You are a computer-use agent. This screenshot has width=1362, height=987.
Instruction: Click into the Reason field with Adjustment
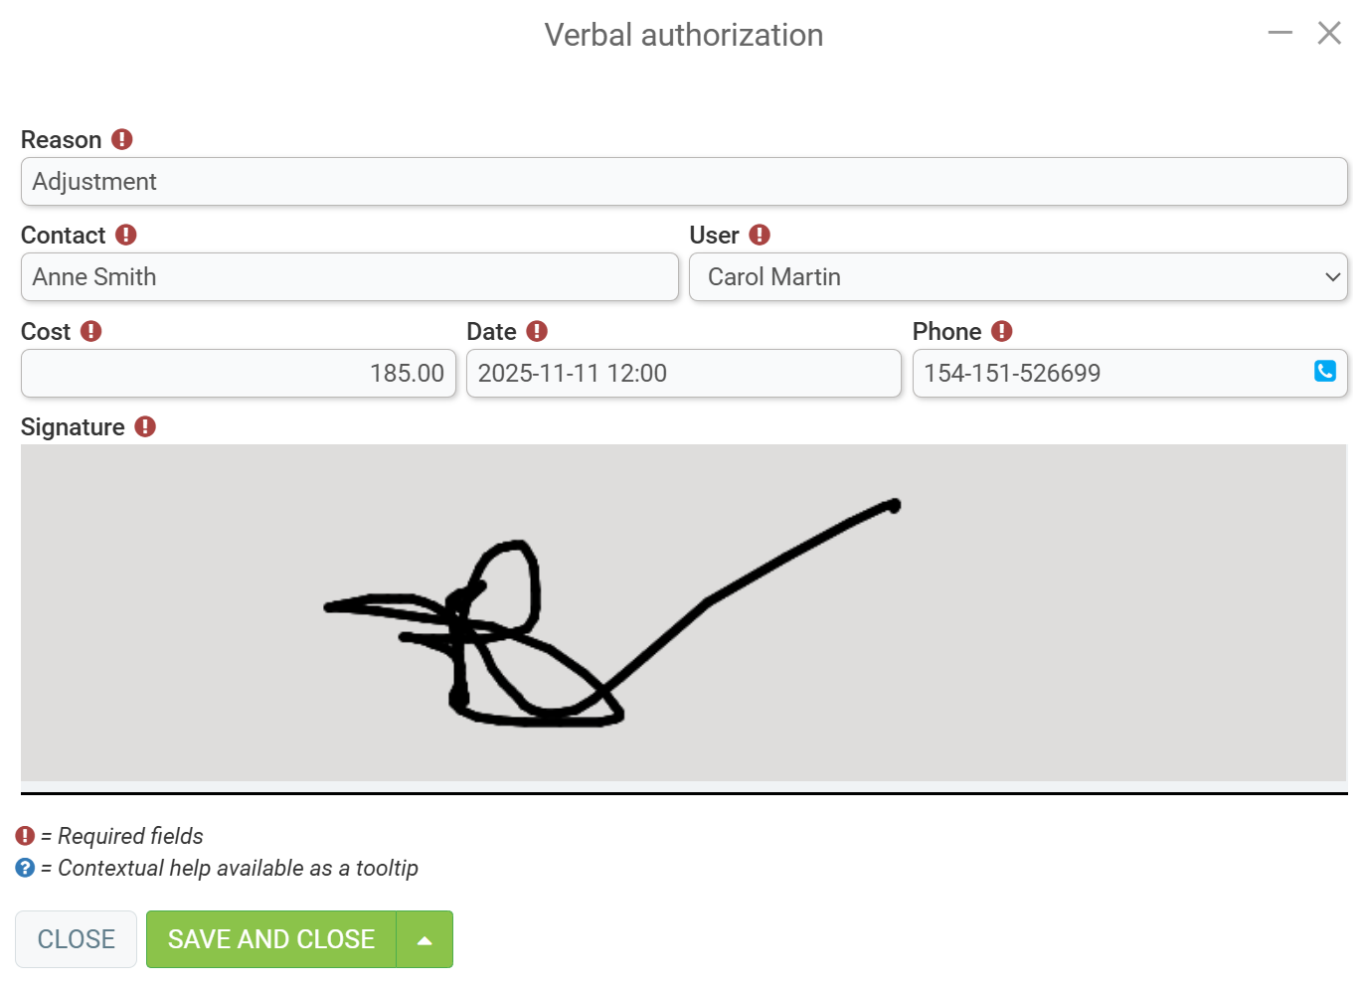click(684, 182)
